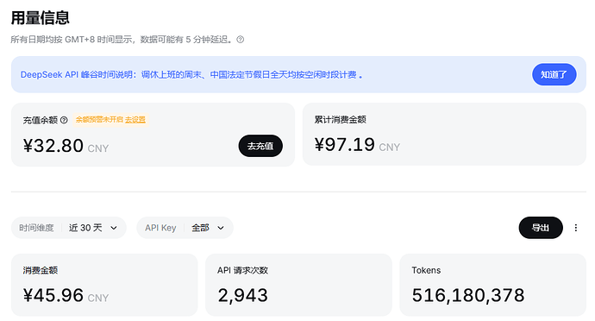Click the 516,180,378 tokens value

click(468, 296)
